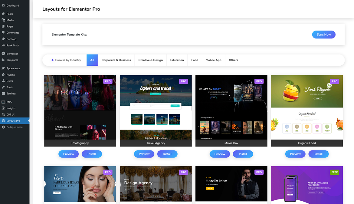This screenshot has width=354, height=204.
Task: Filter by Corporate & Business
Action: pyautogui.click(x=116, y=60)
